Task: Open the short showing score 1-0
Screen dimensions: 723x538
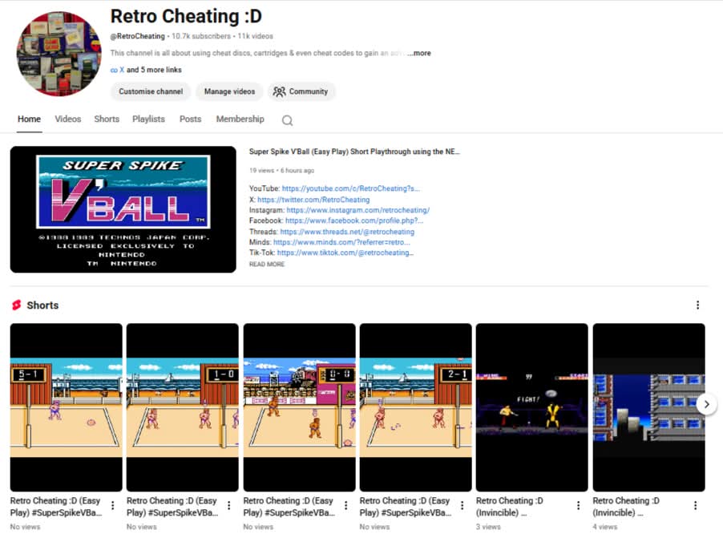Action: pyautogui.click(x=183, y=407)
